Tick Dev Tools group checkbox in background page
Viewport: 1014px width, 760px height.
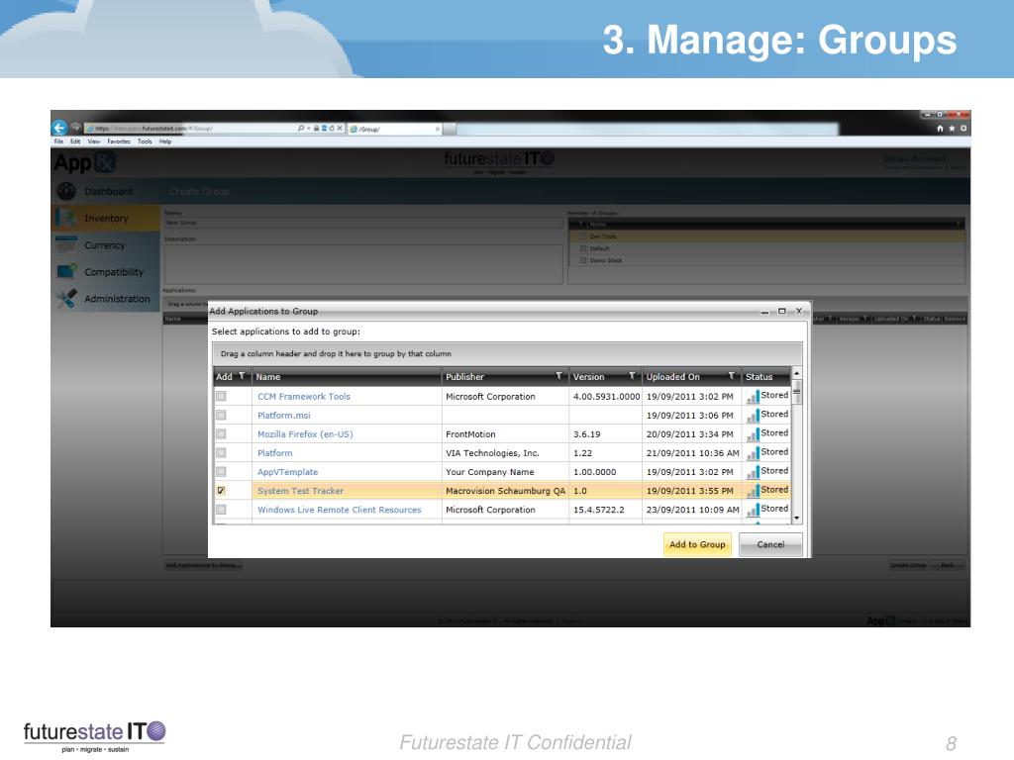click(583, 237)
